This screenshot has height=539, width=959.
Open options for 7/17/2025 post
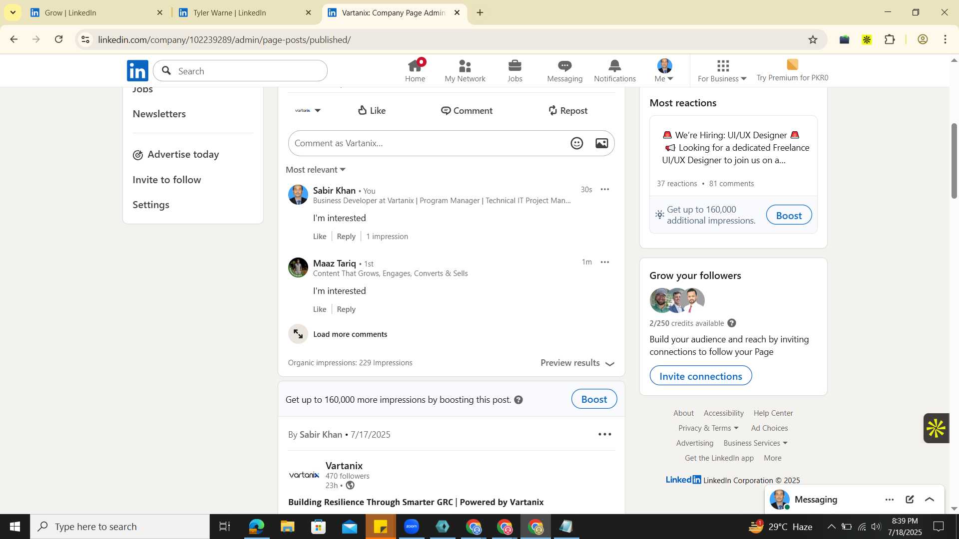pyautogui.click(x=605, y=434)
